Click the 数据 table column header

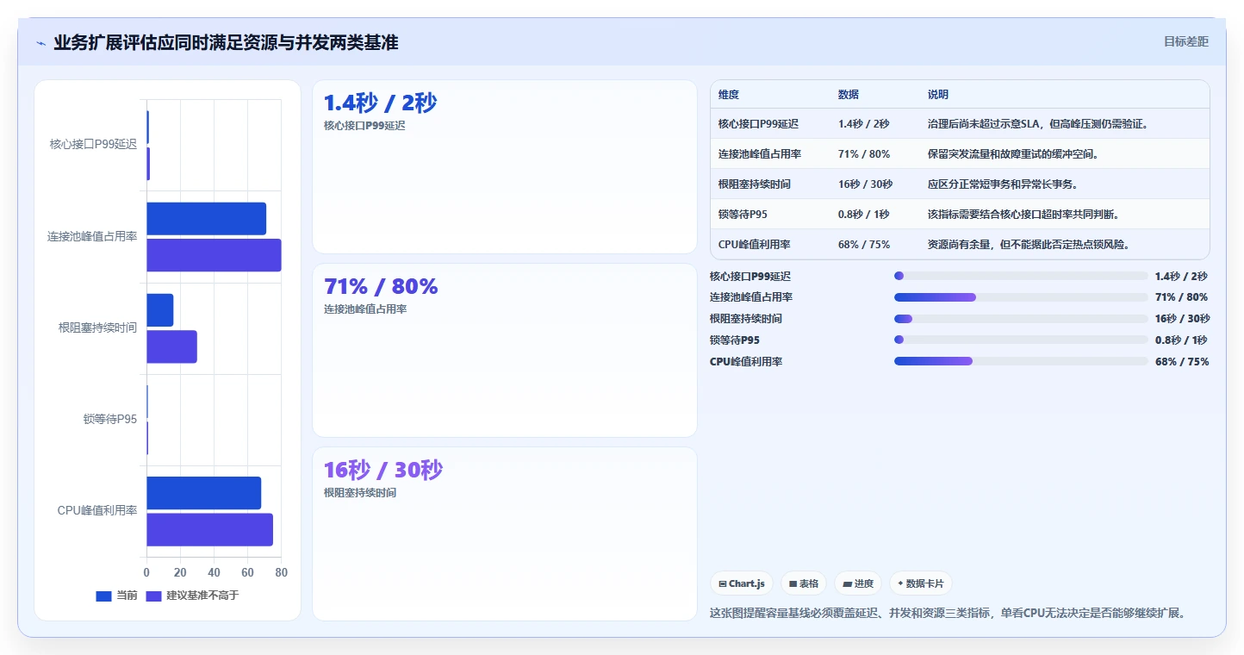point(849,95)
